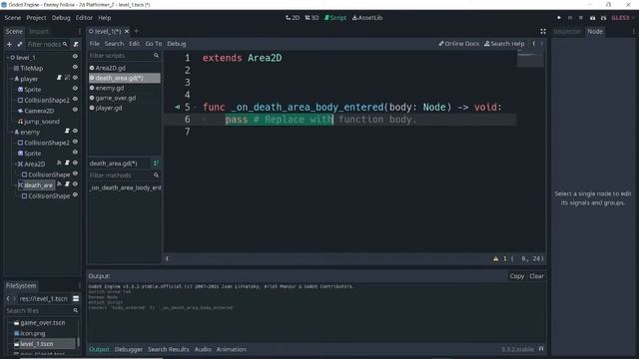Click the Search Help button
The height and width of the screenshot is (359, 639).
[x=504, y=44]
